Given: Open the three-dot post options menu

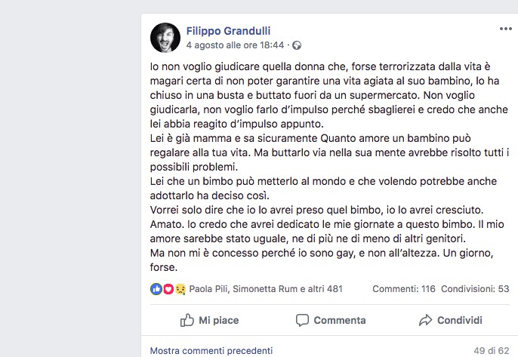Looking at the screenshot, I should [505, 29].
